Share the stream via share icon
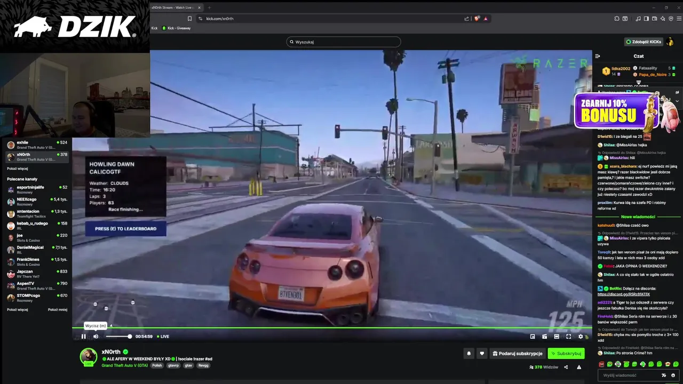 tap(566, 367)
